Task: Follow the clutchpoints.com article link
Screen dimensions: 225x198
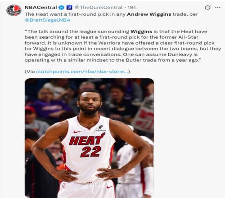Action: [x=82, y=72]
